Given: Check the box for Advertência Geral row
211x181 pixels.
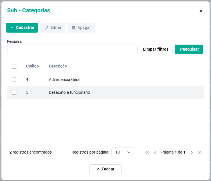Looking at the screenshot, I should click(x=14, y=79).
